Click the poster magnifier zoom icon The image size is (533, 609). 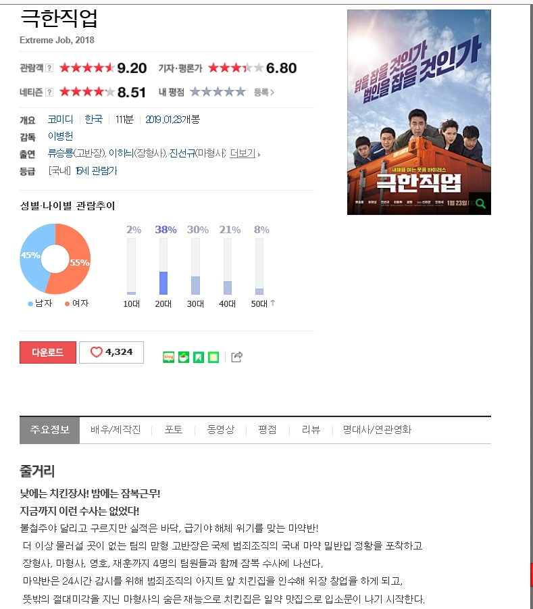pos(480,203)
